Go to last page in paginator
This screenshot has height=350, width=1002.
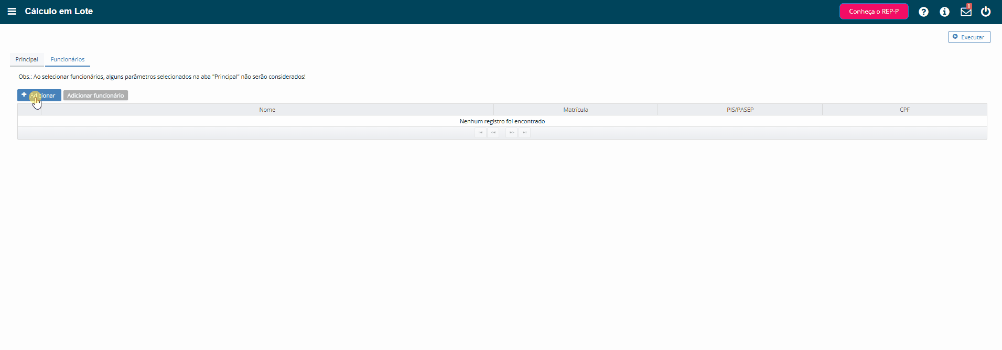coord(524,133)
